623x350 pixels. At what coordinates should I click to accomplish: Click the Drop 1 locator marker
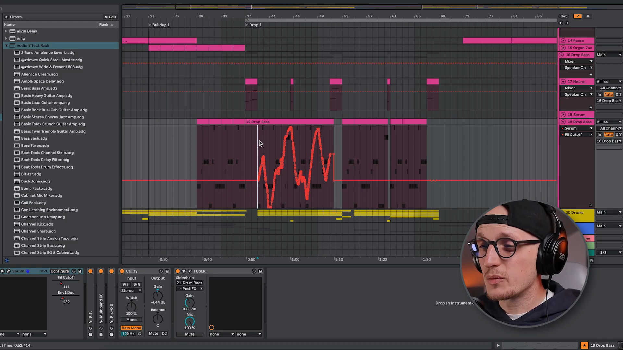click(x=247, y=25)
